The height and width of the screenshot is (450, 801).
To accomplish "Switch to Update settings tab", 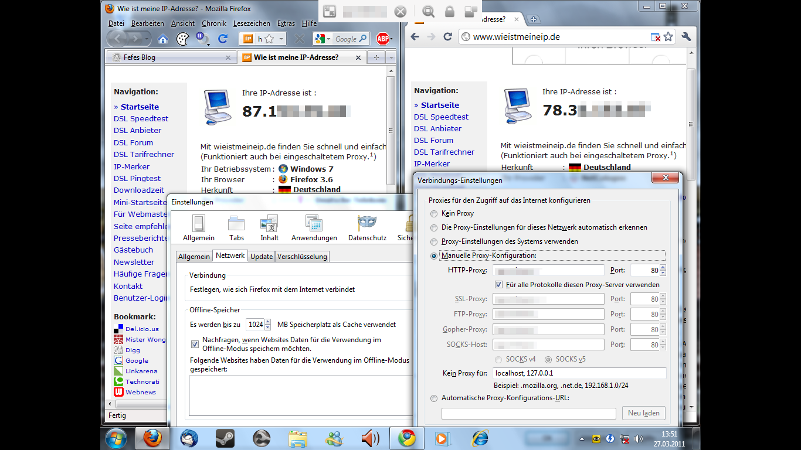I will (x=262, y=257).
